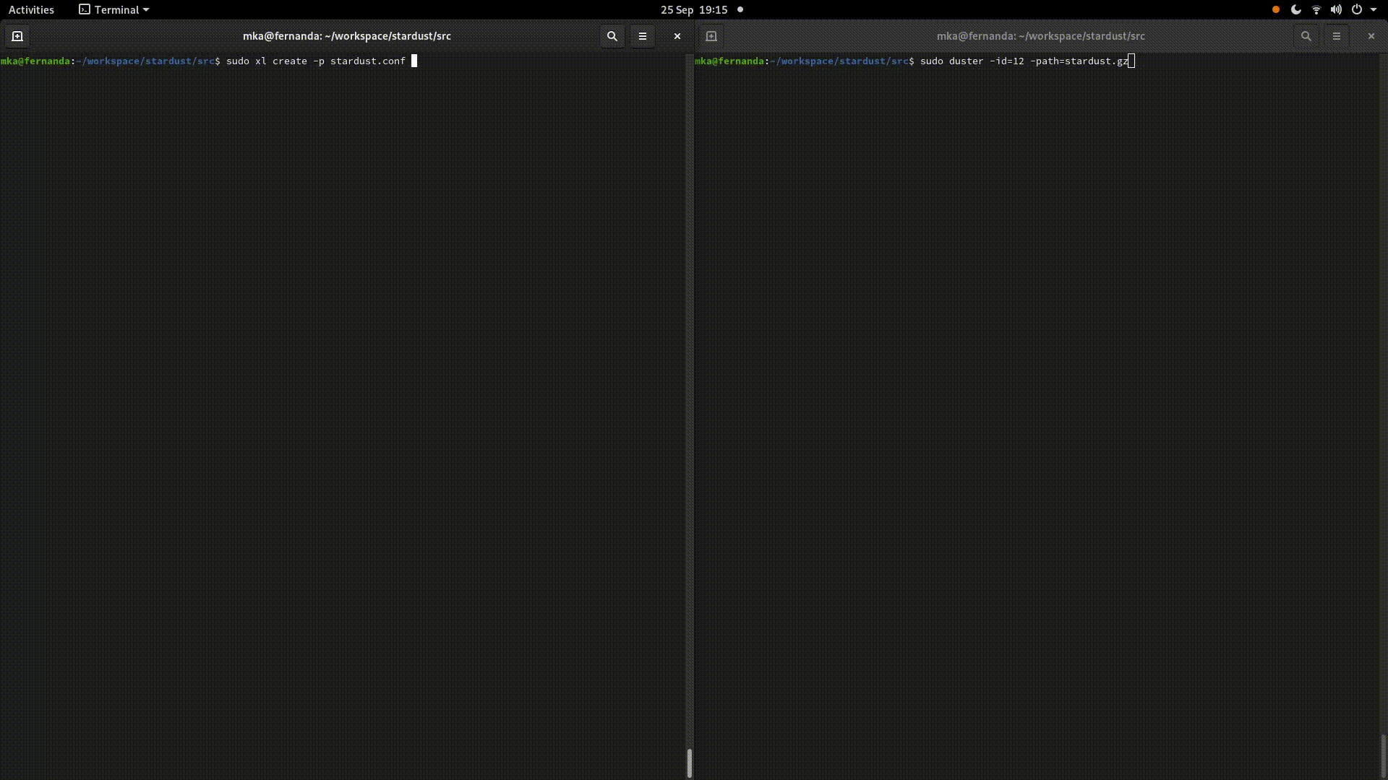The height and width of the screenshot is (780, 1388).
Task: Click the Wi-Fi status icon
Action: (1316, 10)
